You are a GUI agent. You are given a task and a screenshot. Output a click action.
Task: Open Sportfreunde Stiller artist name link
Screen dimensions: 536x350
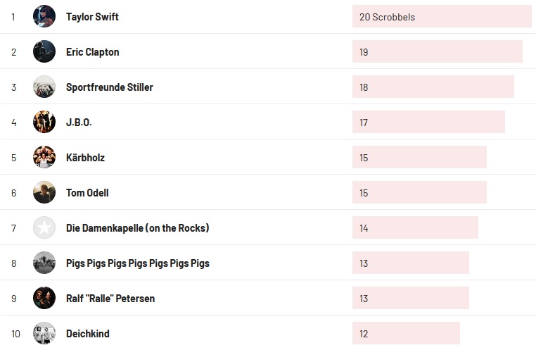(x=109, y=87)
